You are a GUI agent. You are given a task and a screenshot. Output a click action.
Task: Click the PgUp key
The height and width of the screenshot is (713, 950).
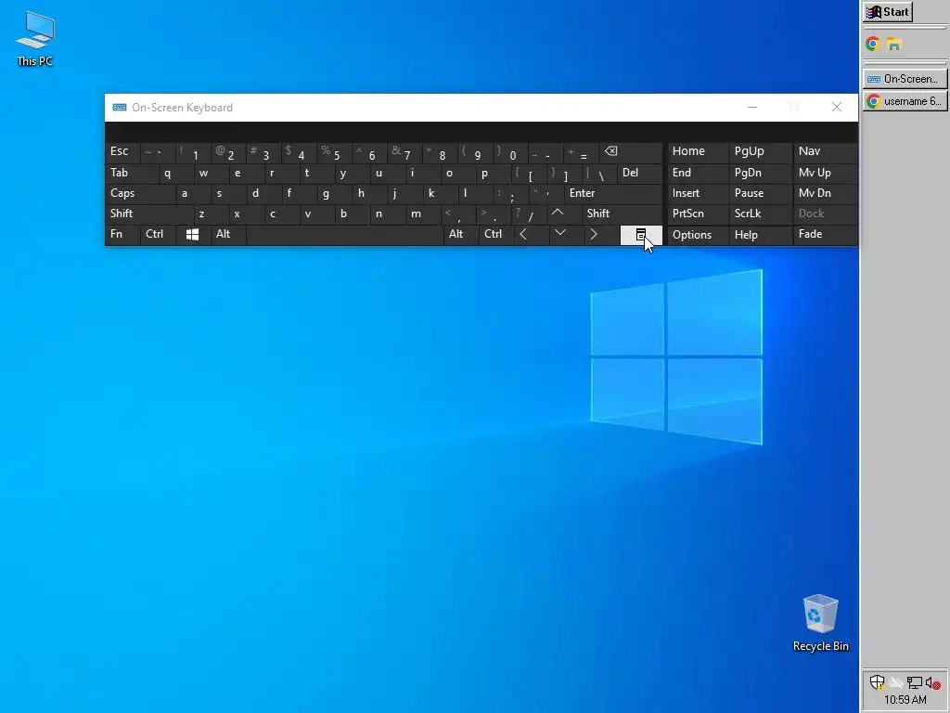click(x=761, y=151)
